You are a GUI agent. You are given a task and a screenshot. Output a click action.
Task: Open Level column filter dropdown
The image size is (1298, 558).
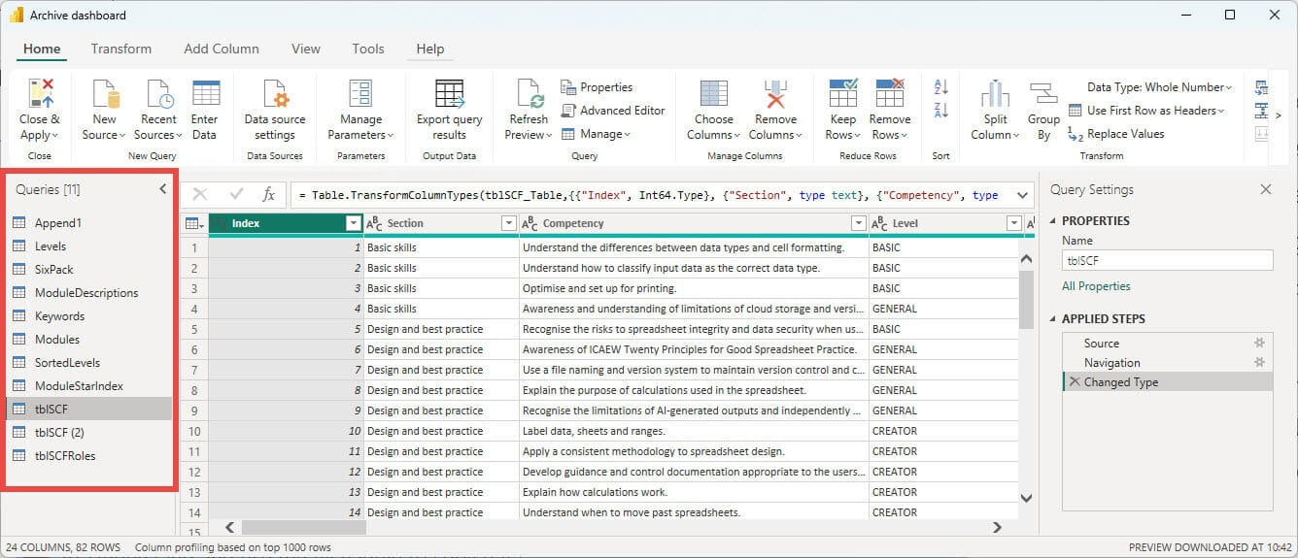tap(1013, 223)
